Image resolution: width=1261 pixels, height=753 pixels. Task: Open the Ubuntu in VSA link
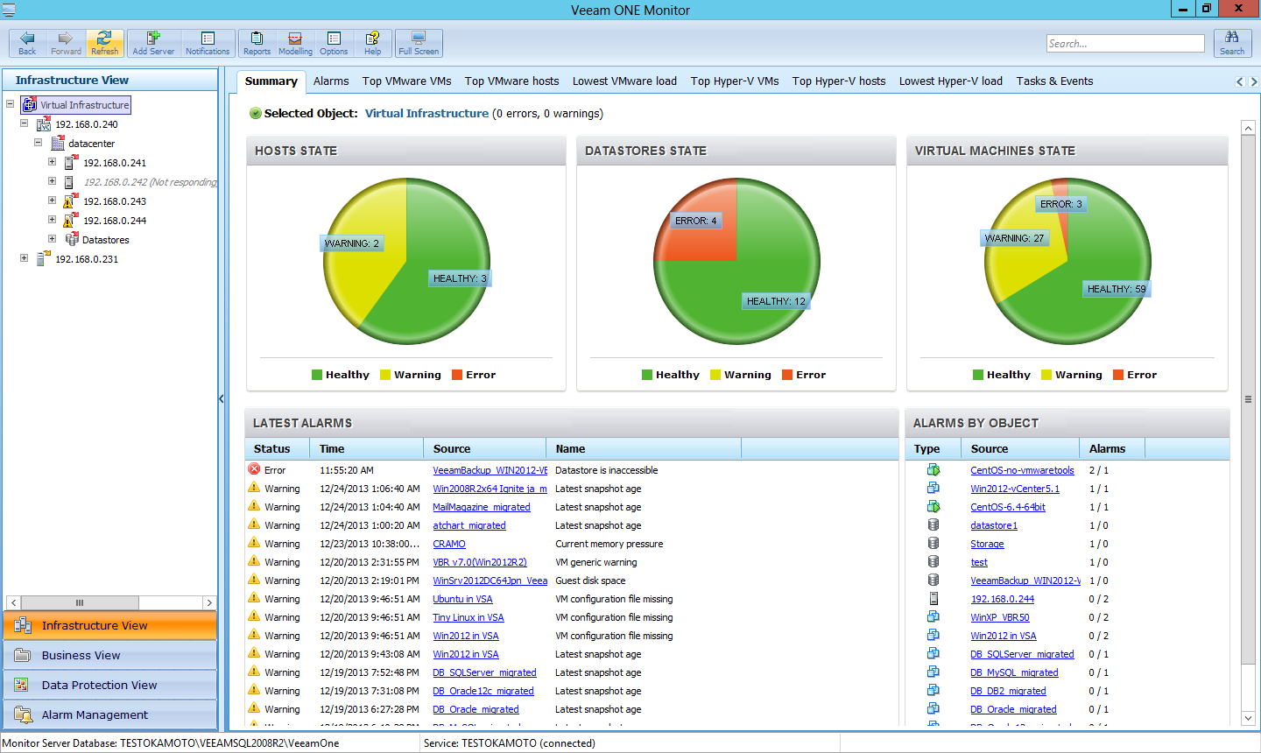click(x=462, y=599)
